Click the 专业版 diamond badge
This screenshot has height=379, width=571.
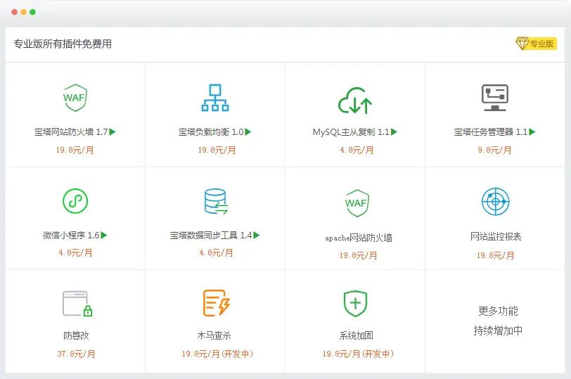tap(536, 44)
